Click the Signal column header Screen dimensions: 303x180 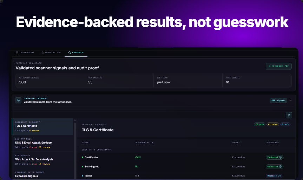point(86,143)
